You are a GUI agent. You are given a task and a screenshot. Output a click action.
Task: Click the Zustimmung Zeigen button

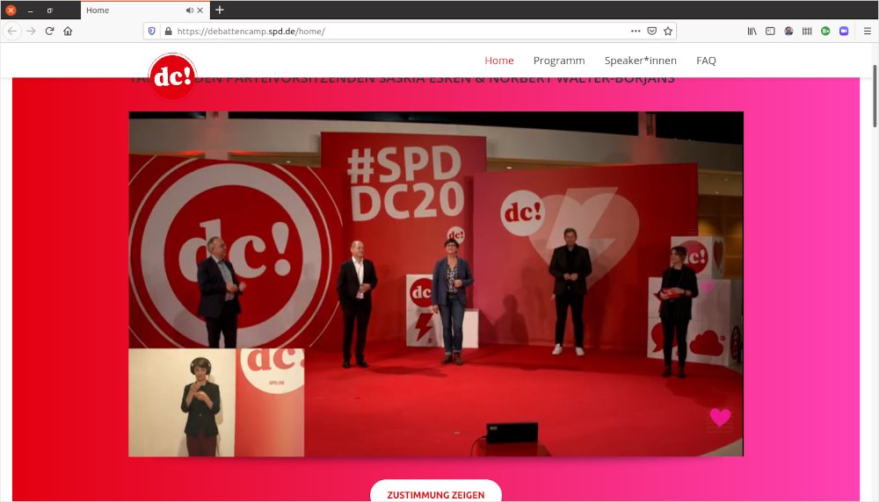tap(436, 491)
